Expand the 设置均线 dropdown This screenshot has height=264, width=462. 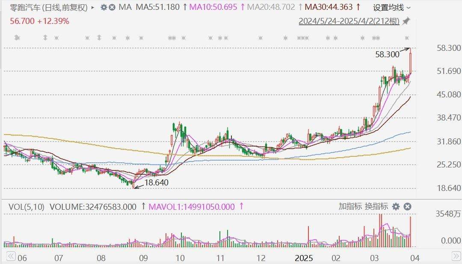coord(391,7)
